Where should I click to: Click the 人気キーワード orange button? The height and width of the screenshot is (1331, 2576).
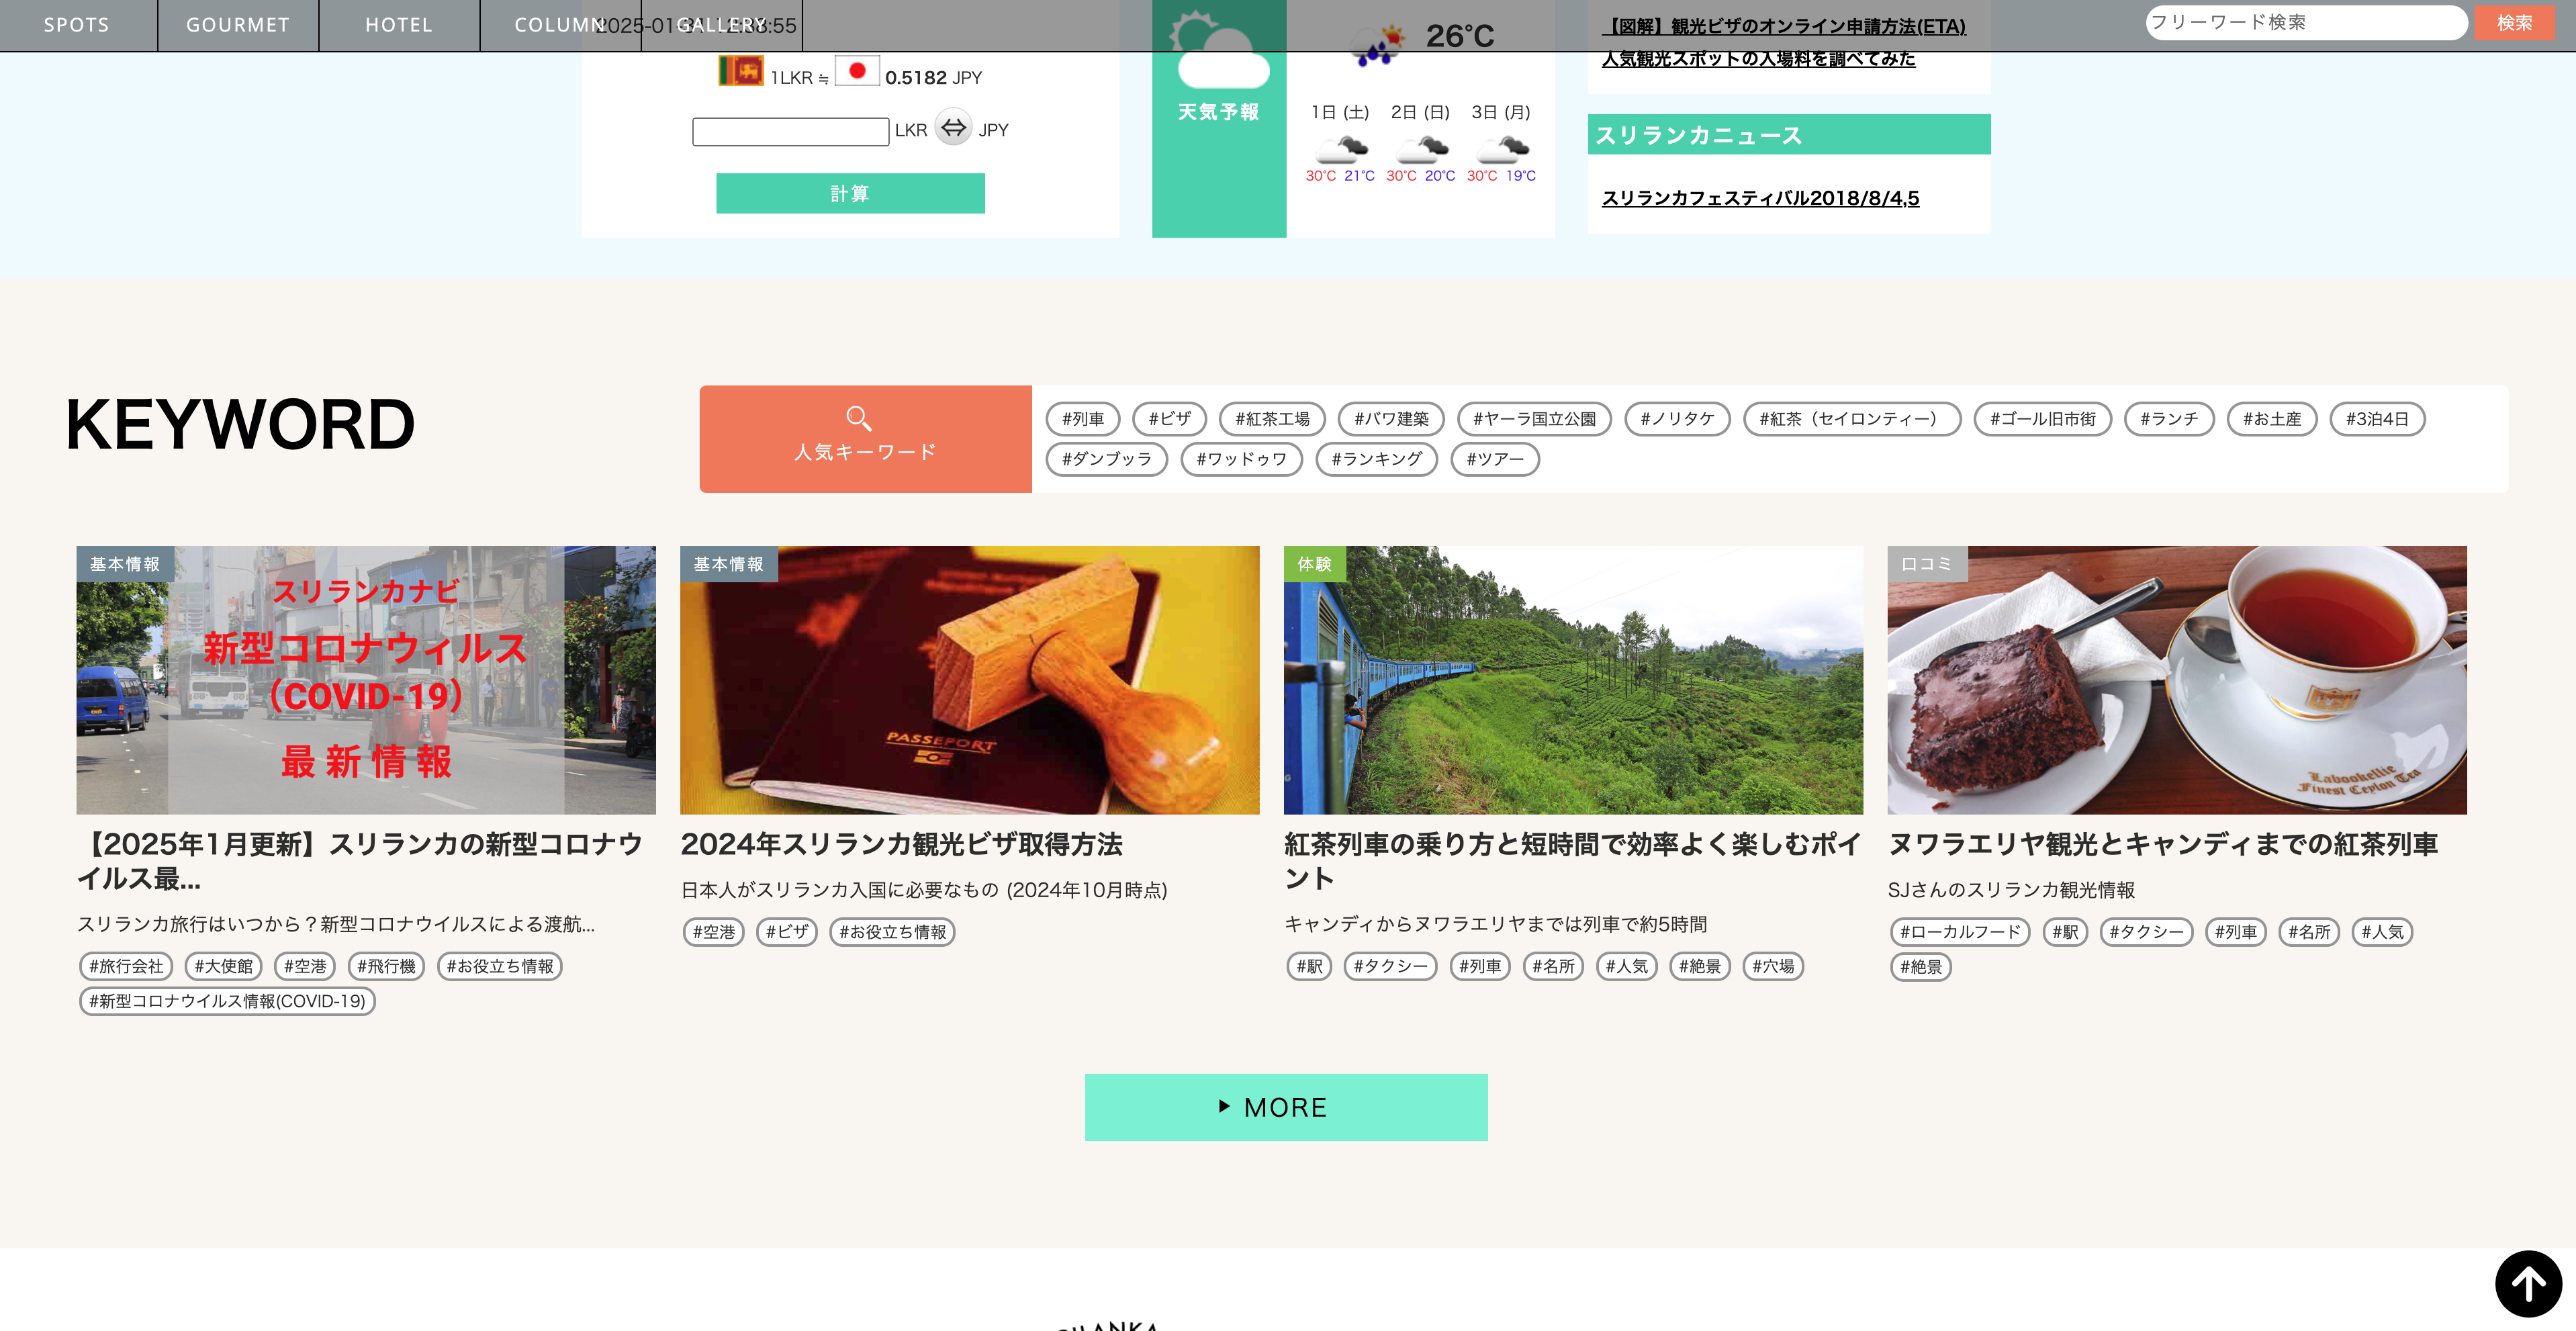[x=865, y=439]
